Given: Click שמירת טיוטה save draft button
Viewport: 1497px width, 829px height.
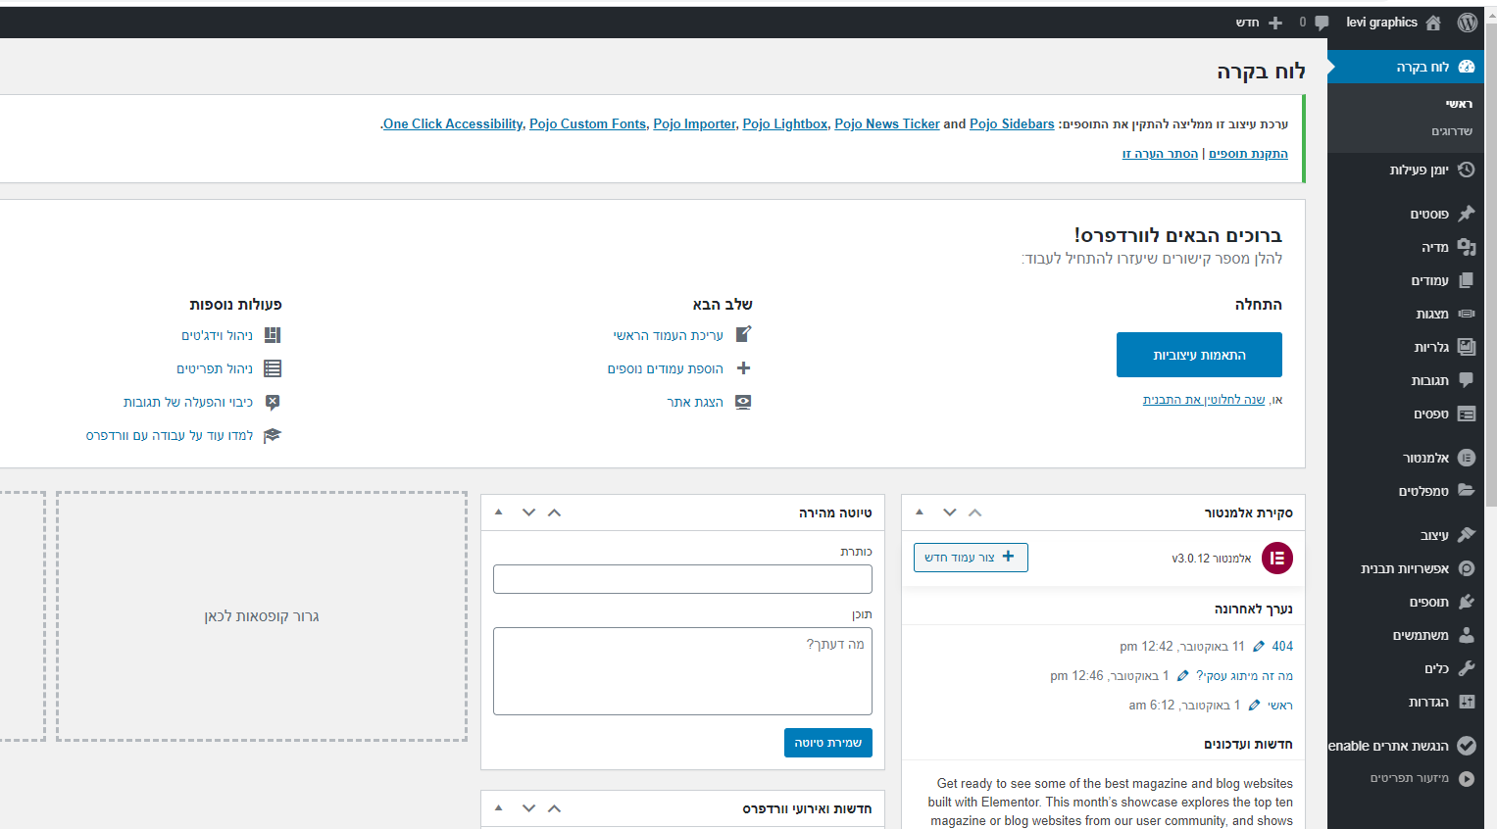Looking at the screenshot, I should coord(828,743).
